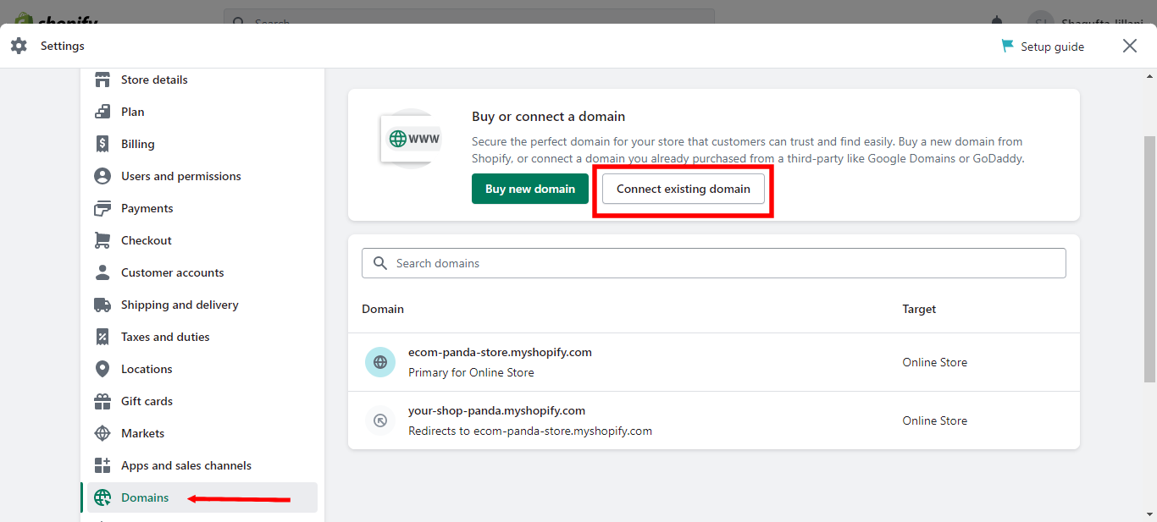Screen dimensions: 1157x522
Task: Click the Apps and sales channels icon
Action: [x=102, y=465]
